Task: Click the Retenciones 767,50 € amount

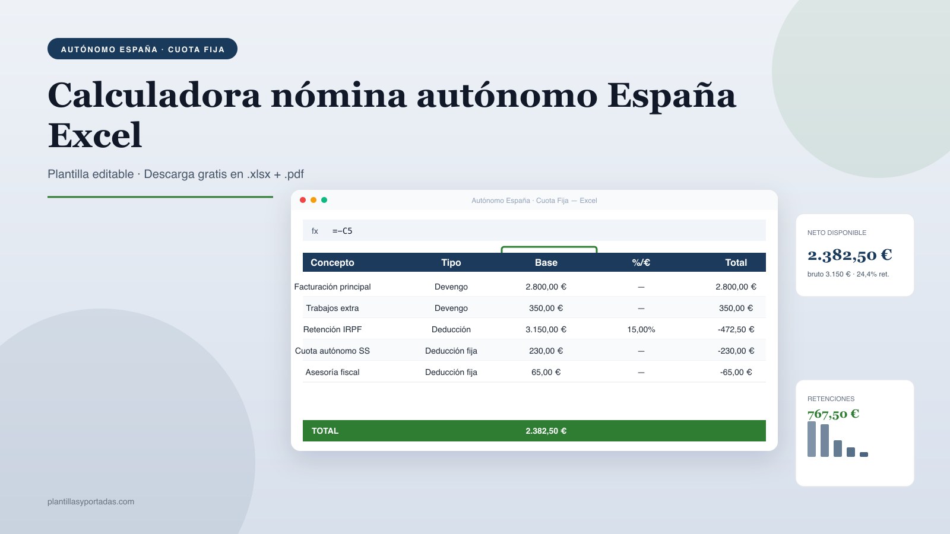Action: click(833, 414)
